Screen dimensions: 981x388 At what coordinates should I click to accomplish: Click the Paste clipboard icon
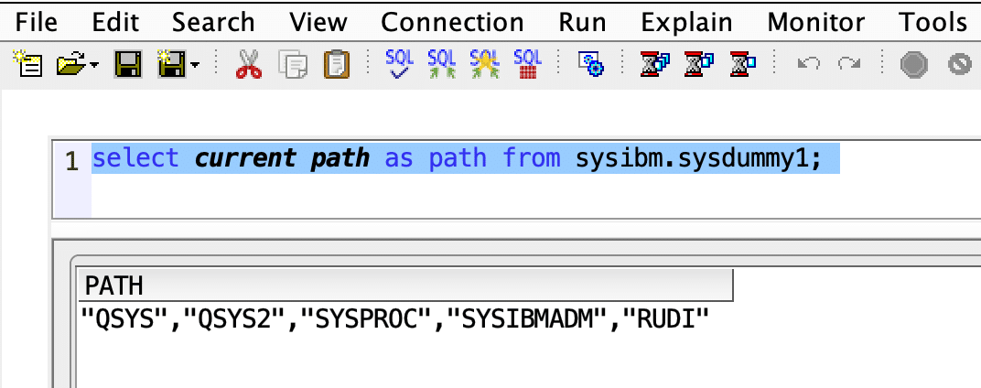coord(337,64)
